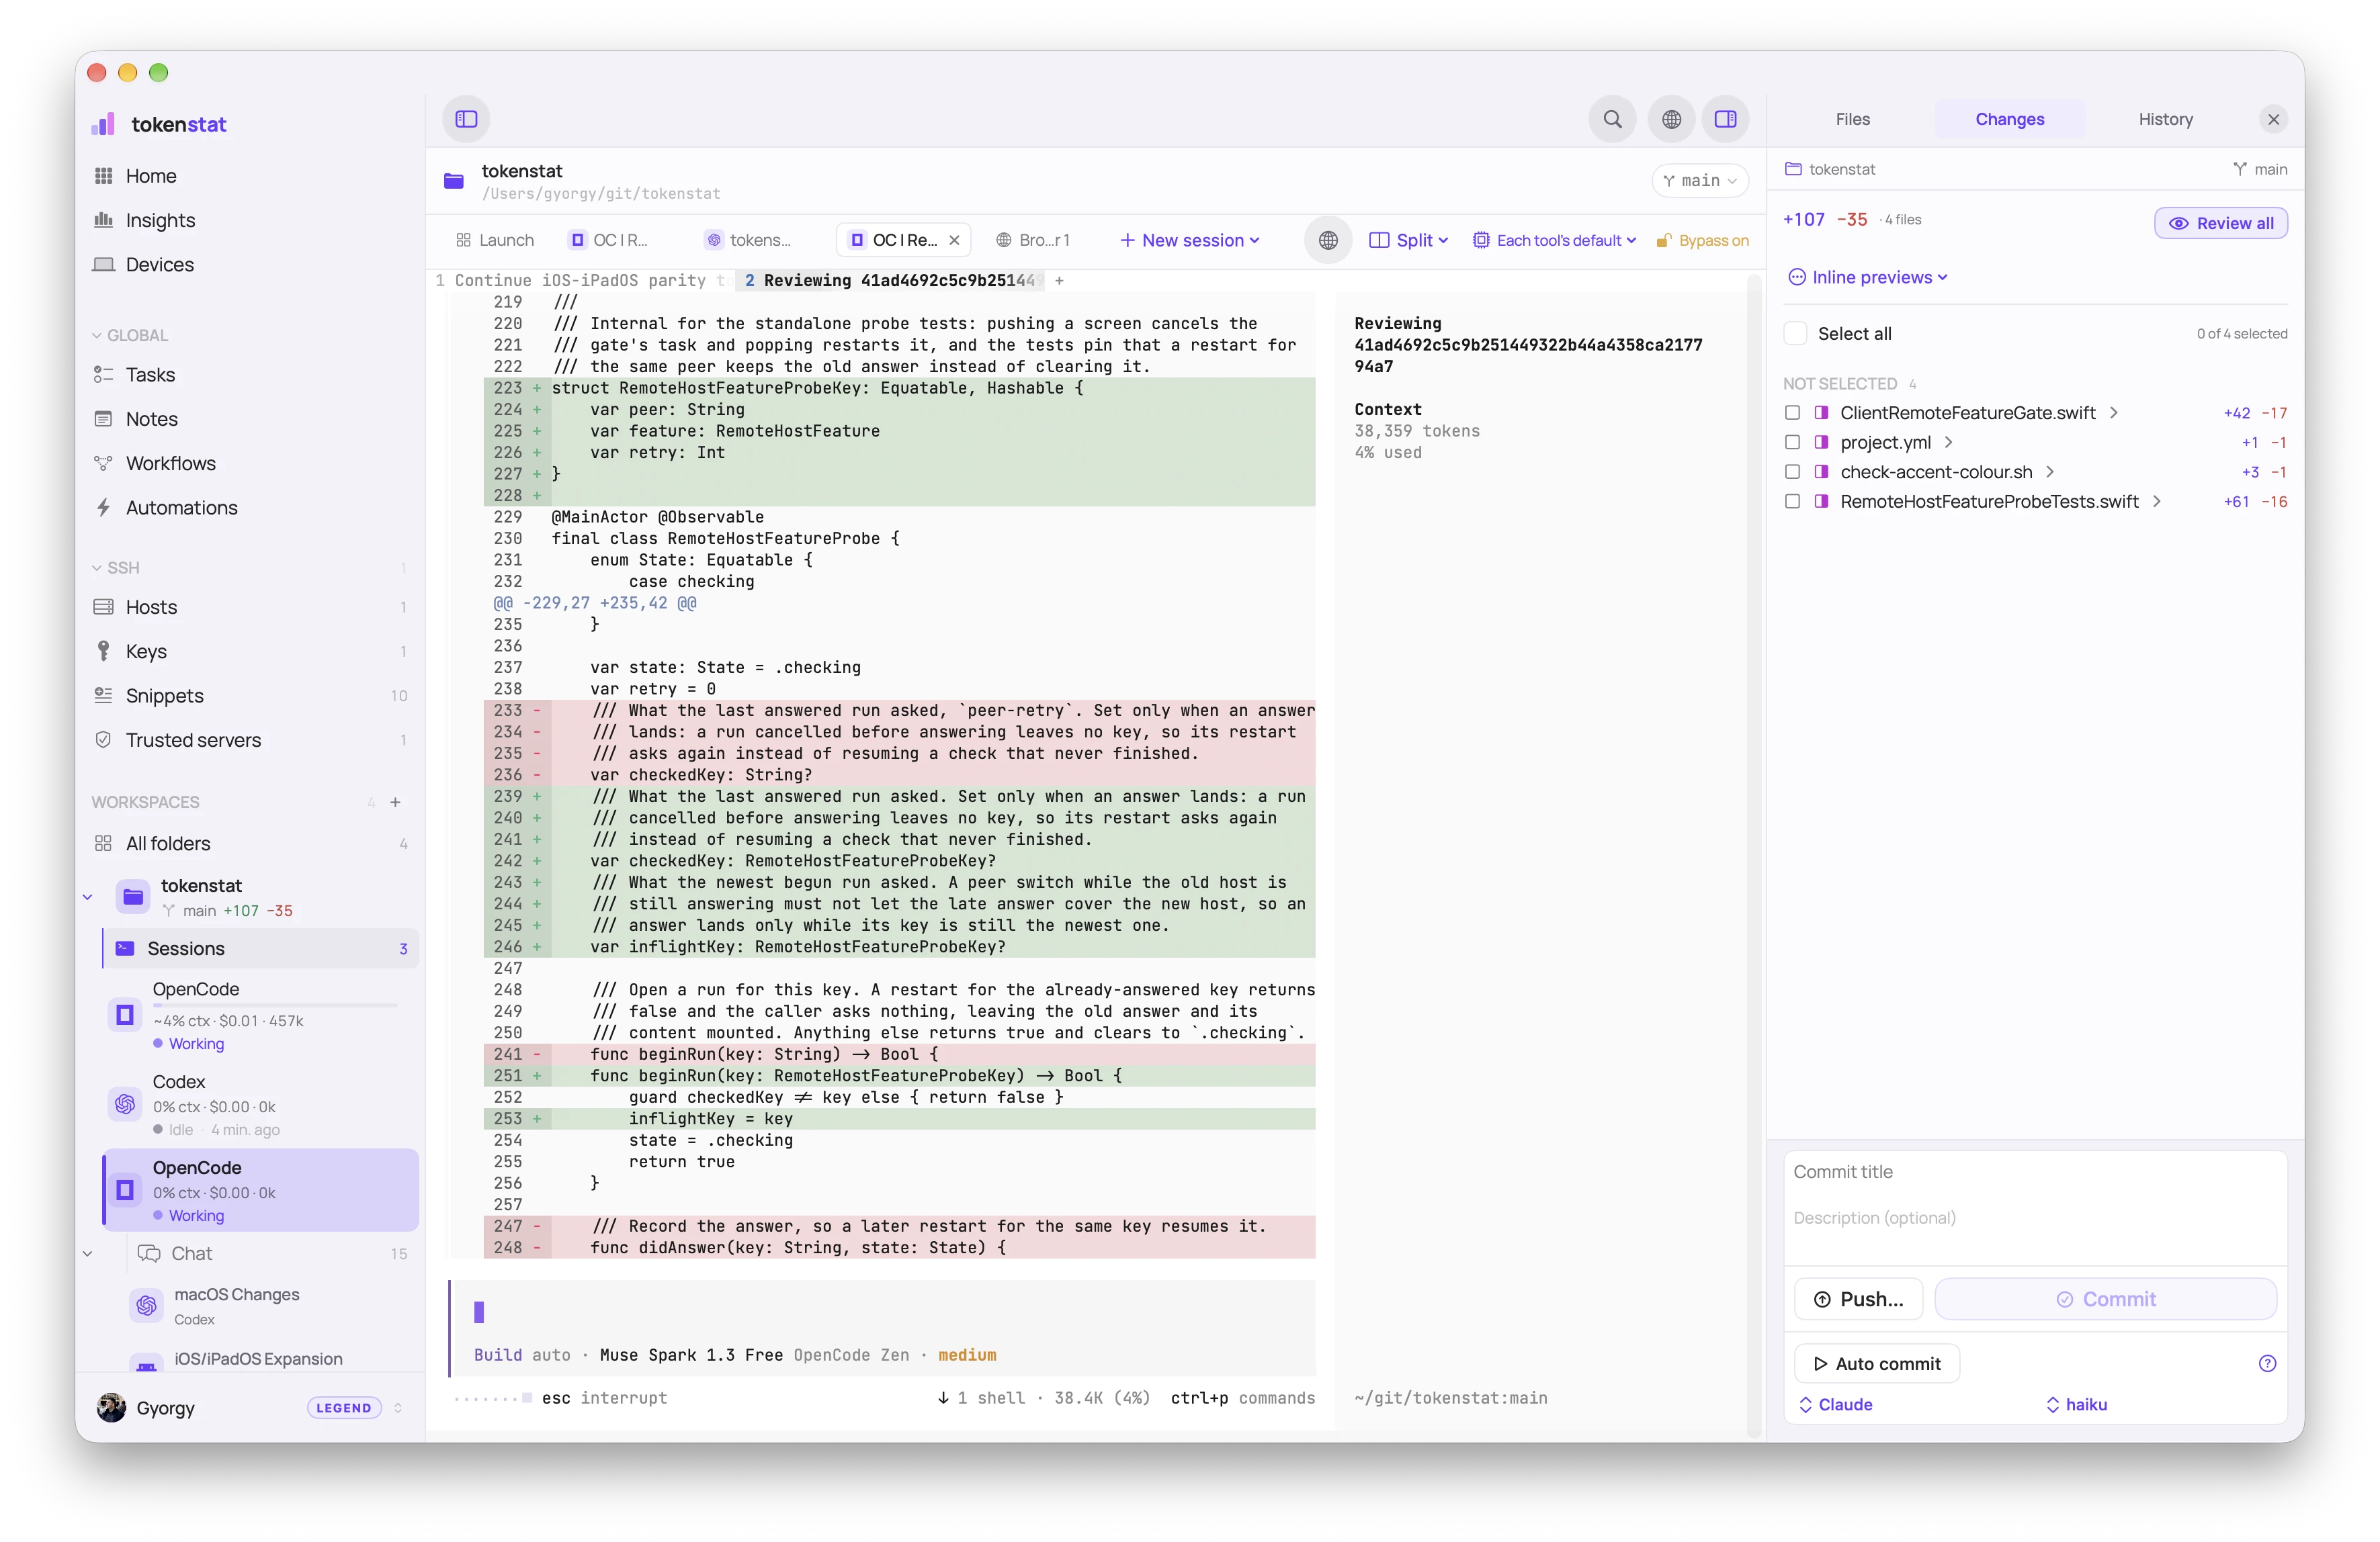The width and height of the screenshot is (2380, 1542).
Task: Close the OC I Re... session tab
Action: point(954,240)
